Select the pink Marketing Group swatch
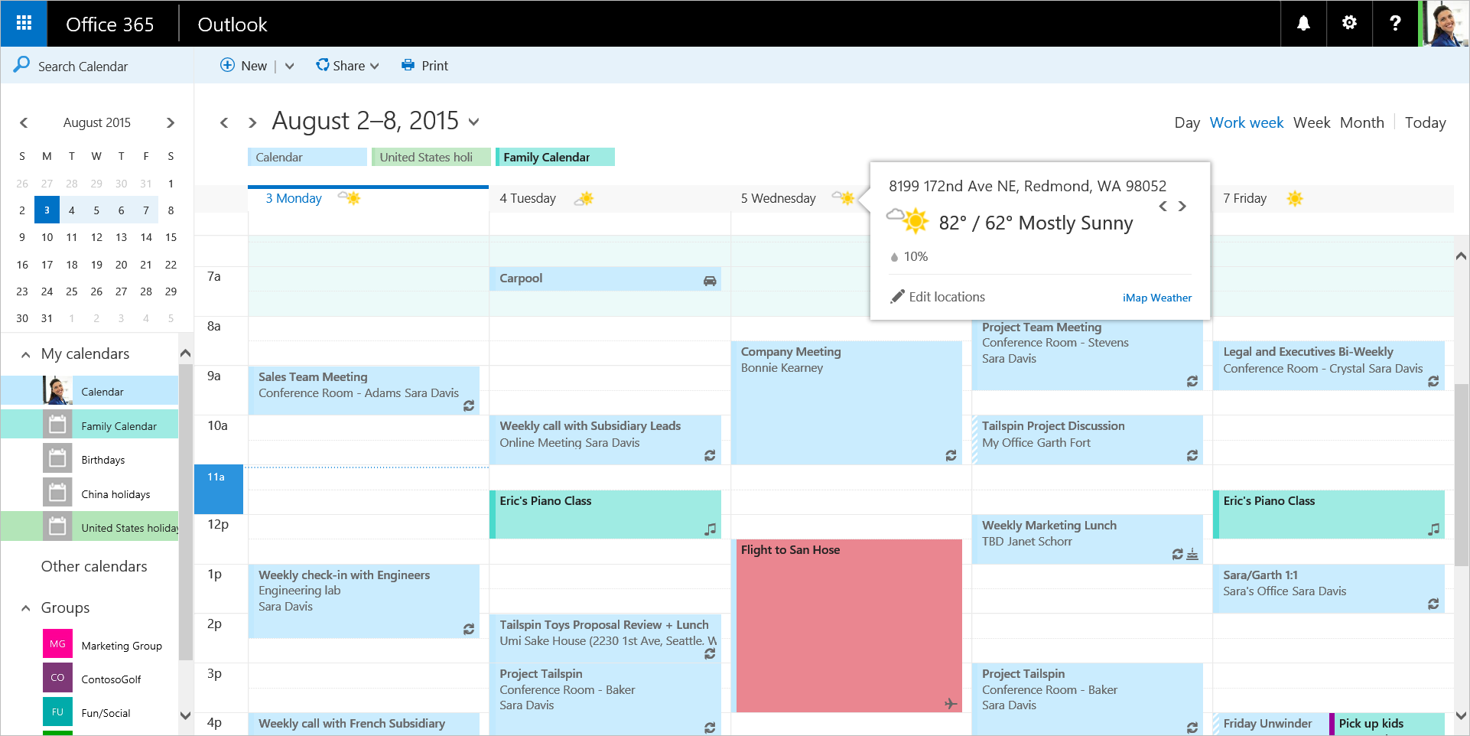The height and width of the screenshot is (736, 1470). point(57,644)
